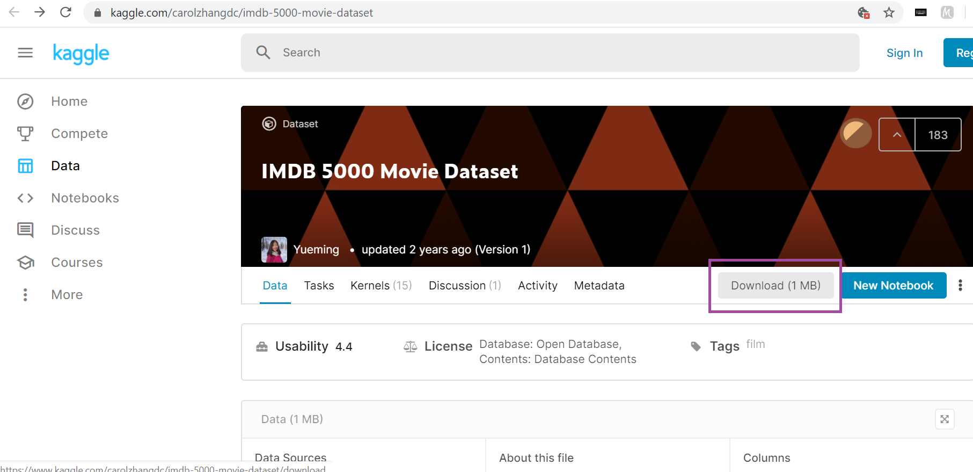Click the Download (1 MB) button
The image size is (973, 472).
(x=776, y=285)
